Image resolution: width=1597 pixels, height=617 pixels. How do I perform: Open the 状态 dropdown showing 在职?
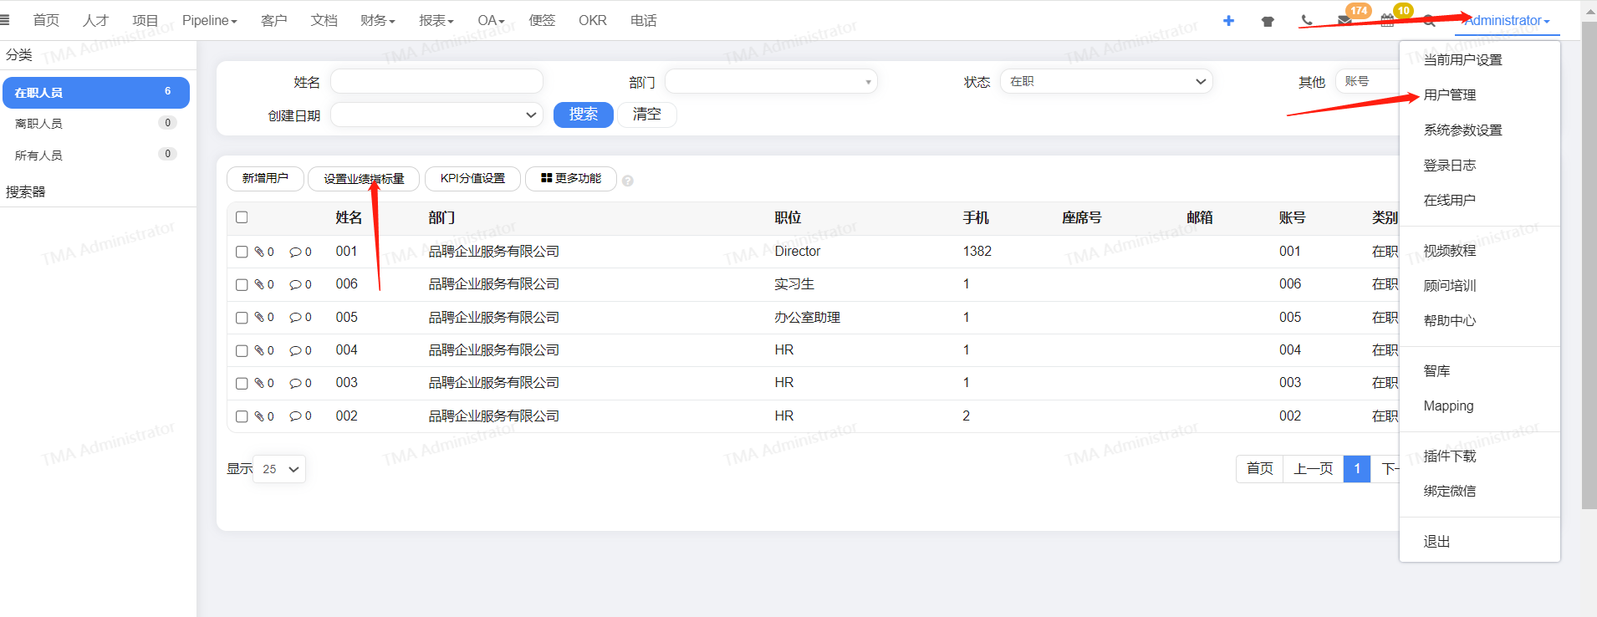point(1105,81)
